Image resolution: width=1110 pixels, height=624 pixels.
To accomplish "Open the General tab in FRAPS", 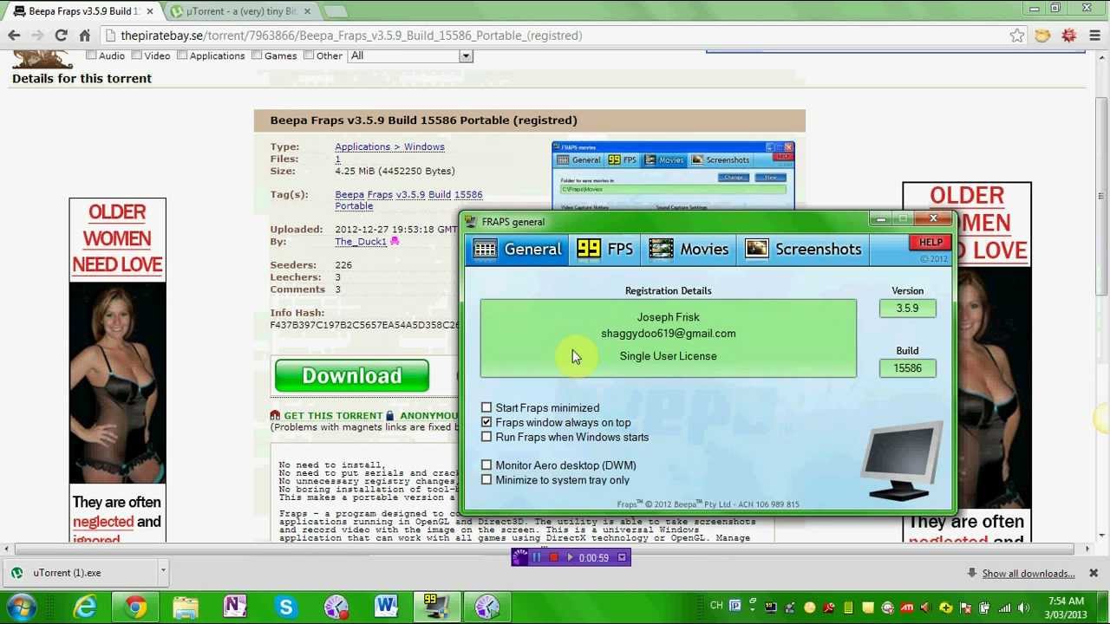I will click(517, 250).
